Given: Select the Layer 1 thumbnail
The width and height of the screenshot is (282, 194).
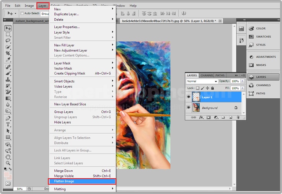Looking at the screenshot, I should pos(196,97).
